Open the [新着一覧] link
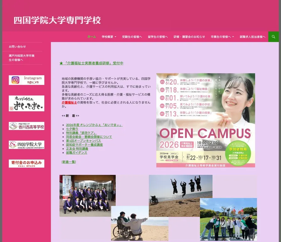The image size is (281, 242). tap(69, 162)
